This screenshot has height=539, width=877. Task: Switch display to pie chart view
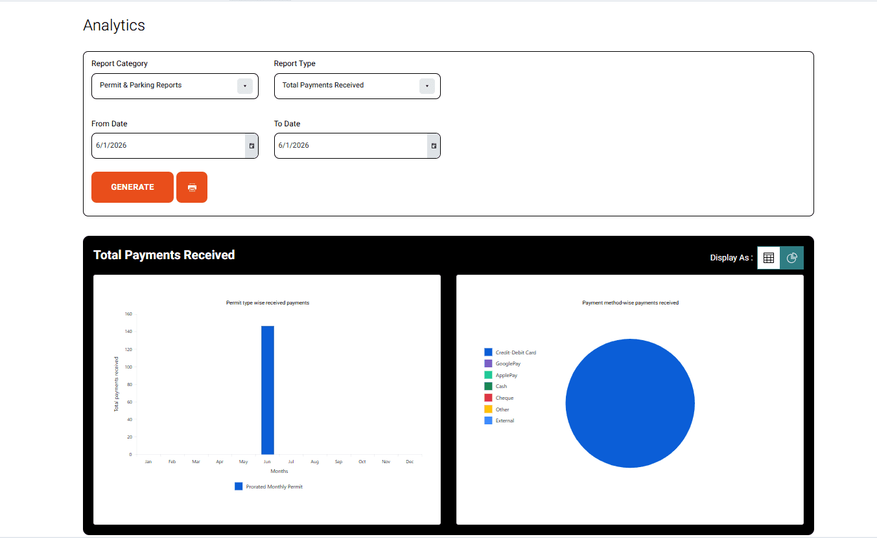(x=792, y=258)
